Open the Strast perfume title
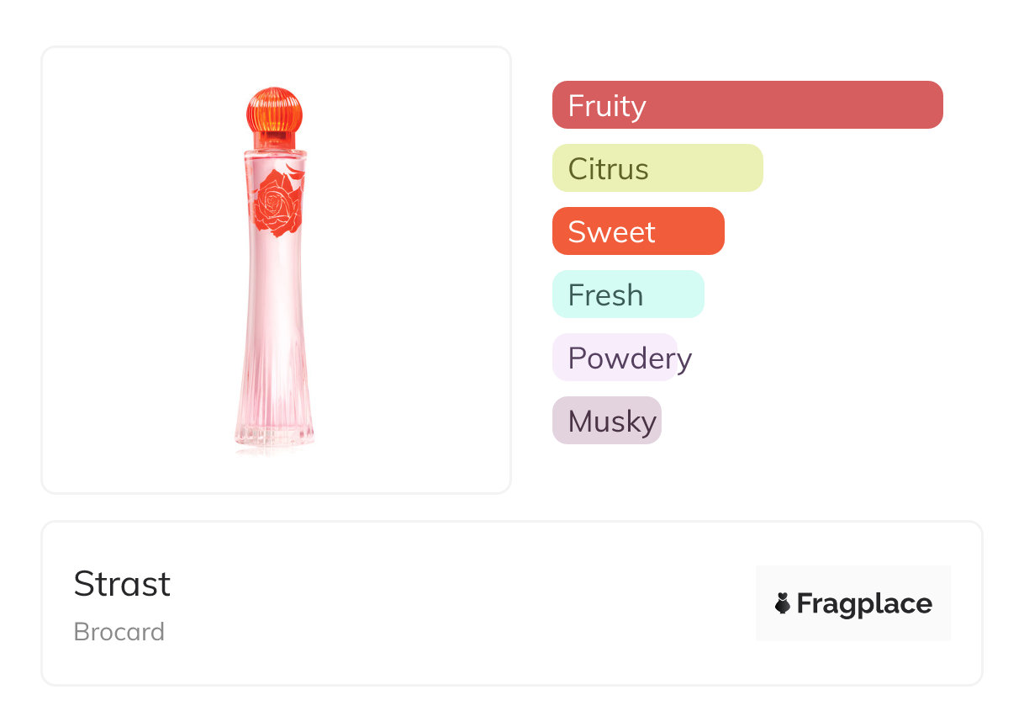Image resolution: width=1024 pixels, height=727 pixels. coord(122,584)
